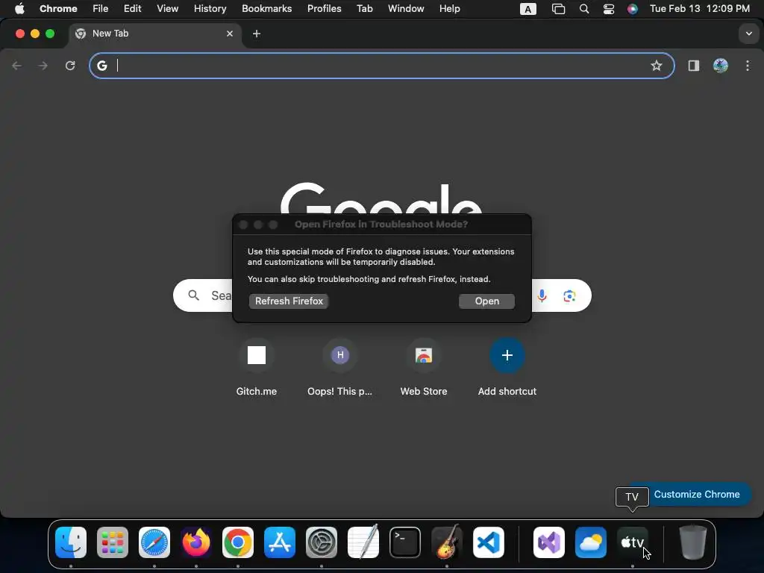Open App Store from the Dock
Image resolution: width=764 pixels, height=573 pixels.
pos(280,542)
